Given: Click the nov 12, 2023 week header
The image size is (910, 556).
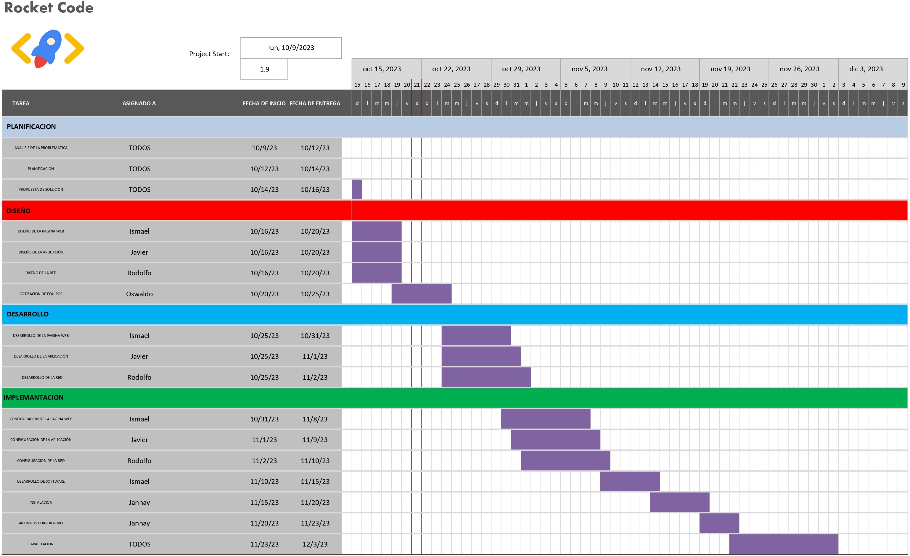Looking at the screenshot, I should coord(664,69).
